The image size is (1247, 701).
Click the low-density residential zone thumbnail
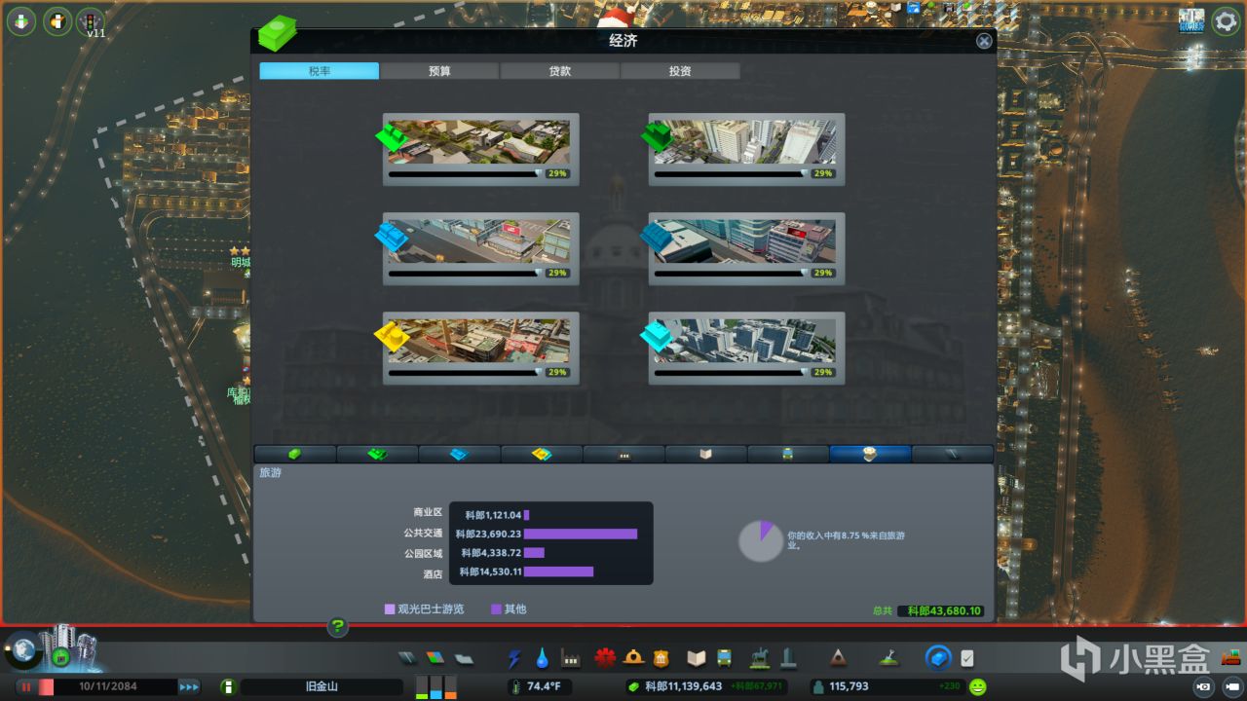(x=479, y=142)
